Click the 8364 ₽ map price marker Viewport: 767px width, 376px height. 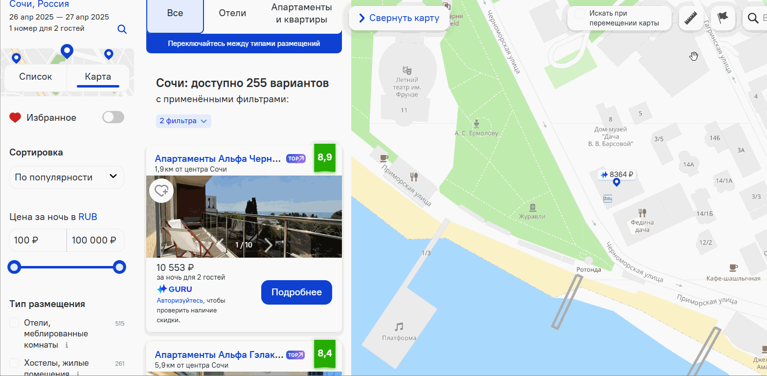point(617,175)
